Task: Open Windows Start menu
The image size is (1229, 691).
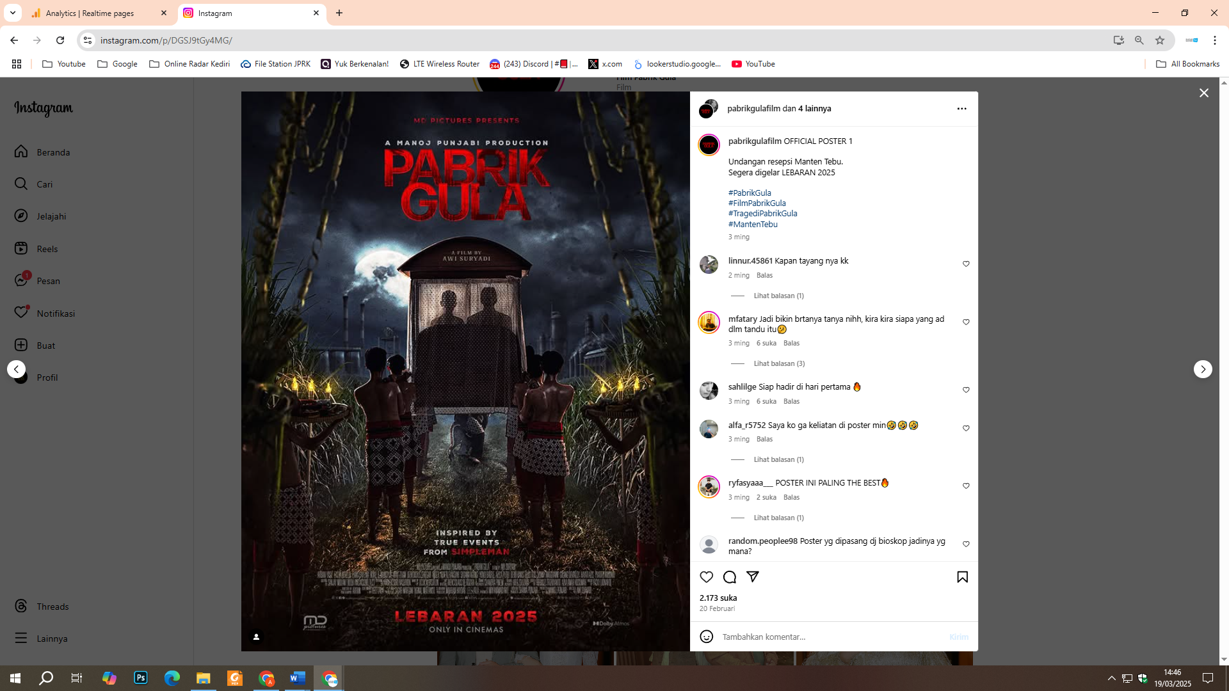Action: pyautogui.click(x=15, y=678)
